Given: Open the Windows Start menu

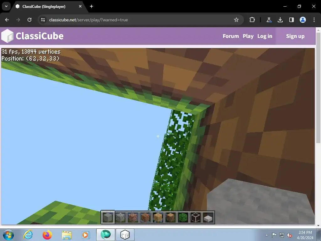Looking at the screenshot, I should click(8, 235).
